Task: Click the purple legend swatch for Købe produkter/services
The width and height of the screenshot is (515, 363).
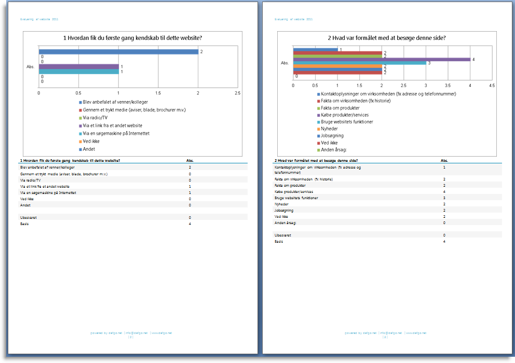Action: 319,115
